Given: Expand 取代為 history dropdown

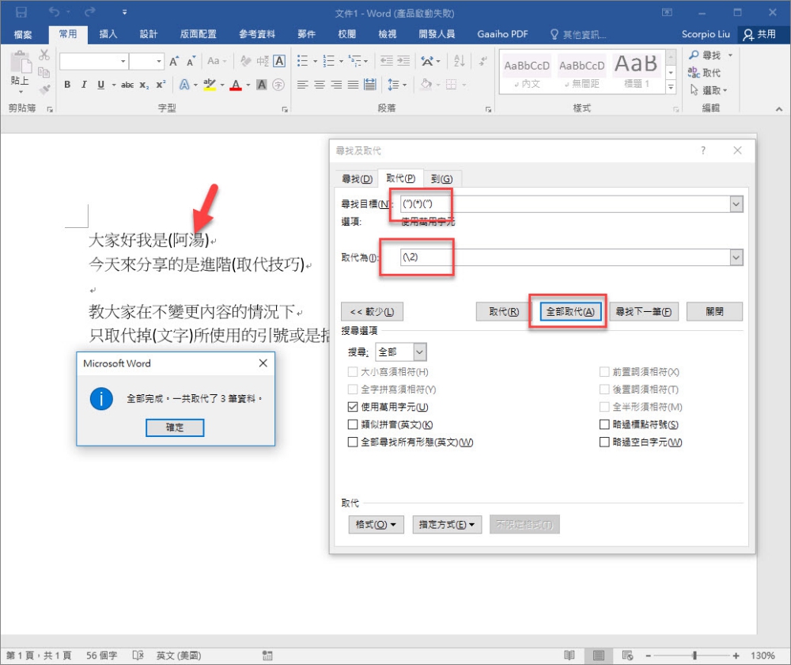Looking at the screenshot, I should (x=736, y=257).
